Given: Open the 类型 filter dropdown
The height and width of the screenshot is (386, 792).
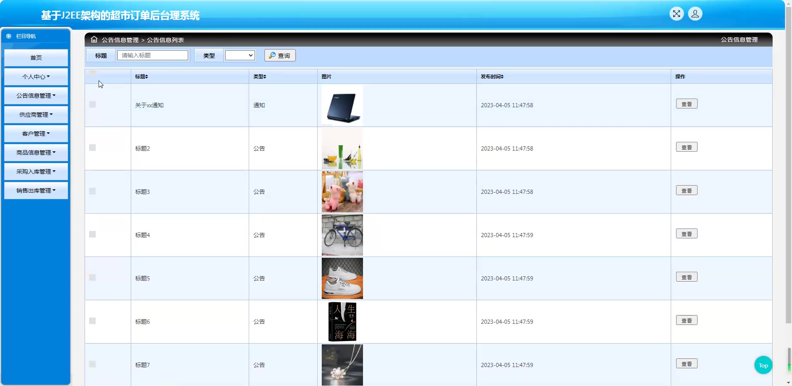Looking at the screenshot, I should coord(240,55).
